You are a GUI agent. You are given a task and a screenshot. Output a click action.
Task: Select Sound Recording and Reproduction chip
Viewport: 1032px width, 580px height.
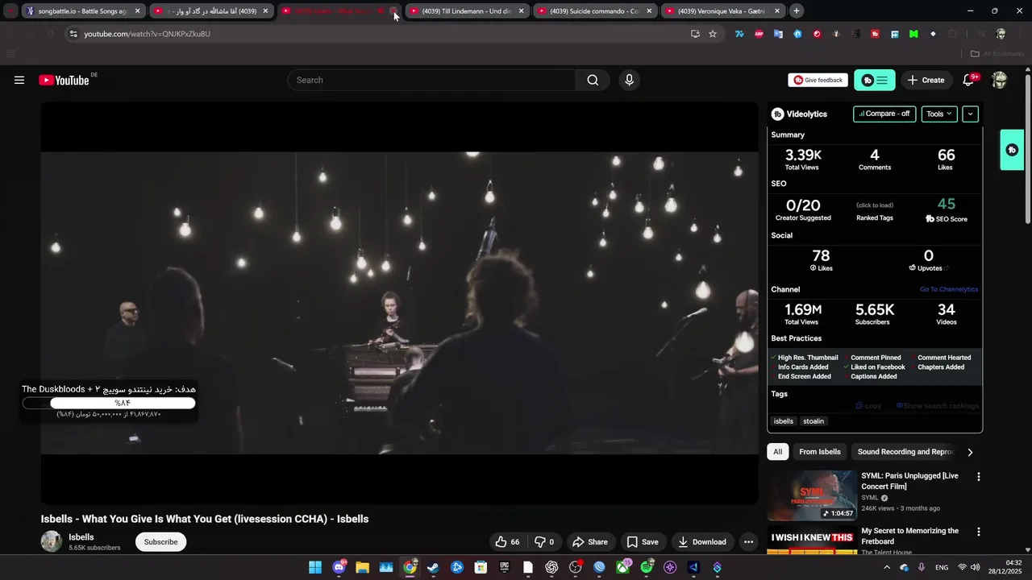pos(905,452)
